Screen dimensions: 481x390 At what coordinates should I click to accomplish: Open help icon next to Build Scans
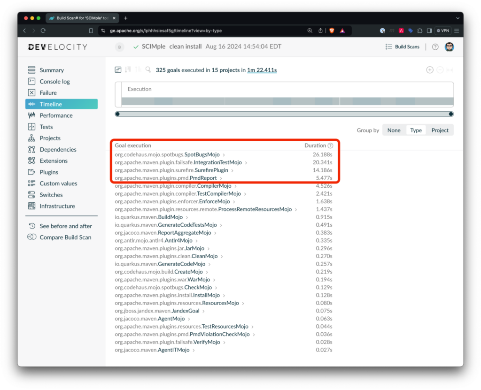tap(435, 47)
